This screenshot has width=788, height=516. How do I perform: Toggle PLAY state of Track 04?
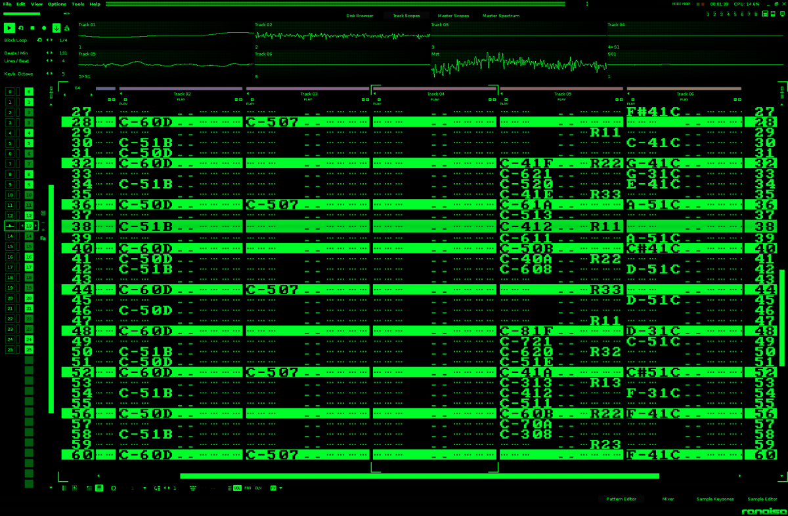(435, 99)
